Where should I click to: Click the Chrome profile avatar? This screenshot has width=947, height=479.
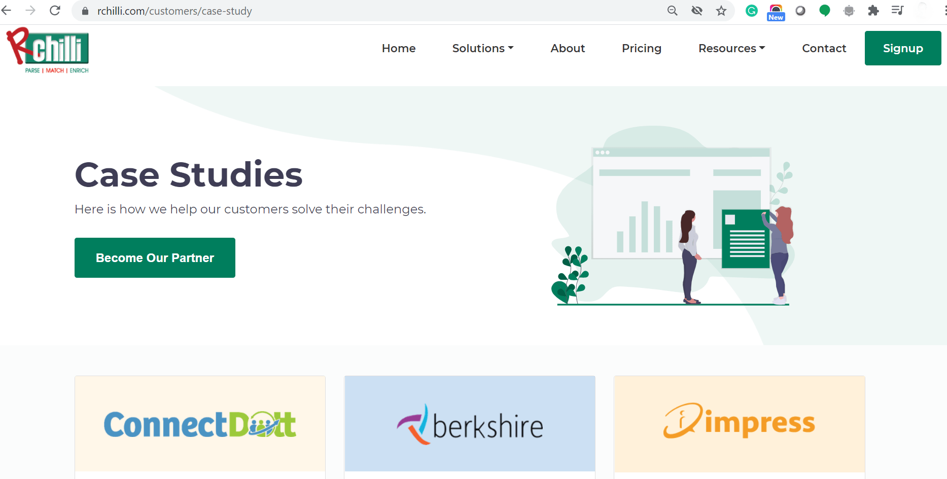point(922,11)
